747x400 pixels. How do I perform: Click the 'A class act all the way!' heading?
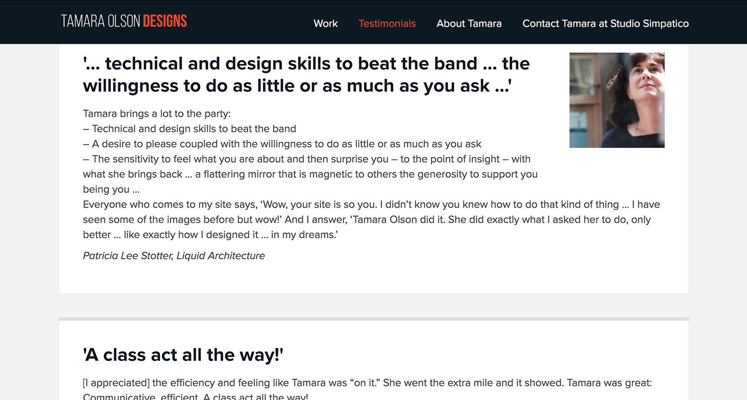coord(183,355)
